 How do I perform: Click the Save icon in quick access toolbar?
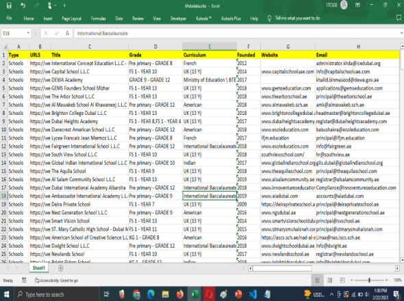tap(9, 5)
